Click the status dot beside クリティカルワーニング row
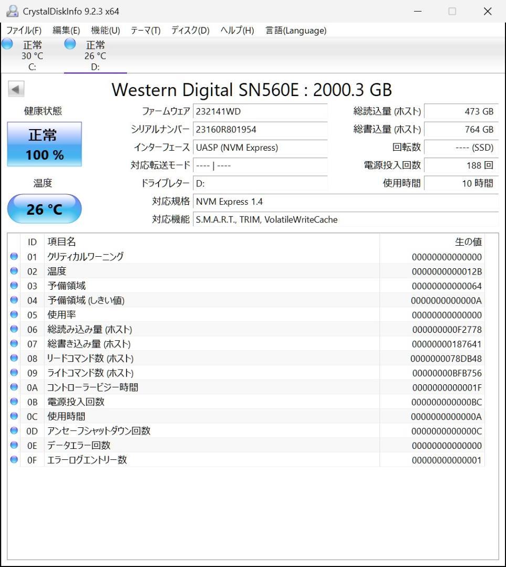The height and width of the screenshot is (567, 506). [x=14, y=257]
